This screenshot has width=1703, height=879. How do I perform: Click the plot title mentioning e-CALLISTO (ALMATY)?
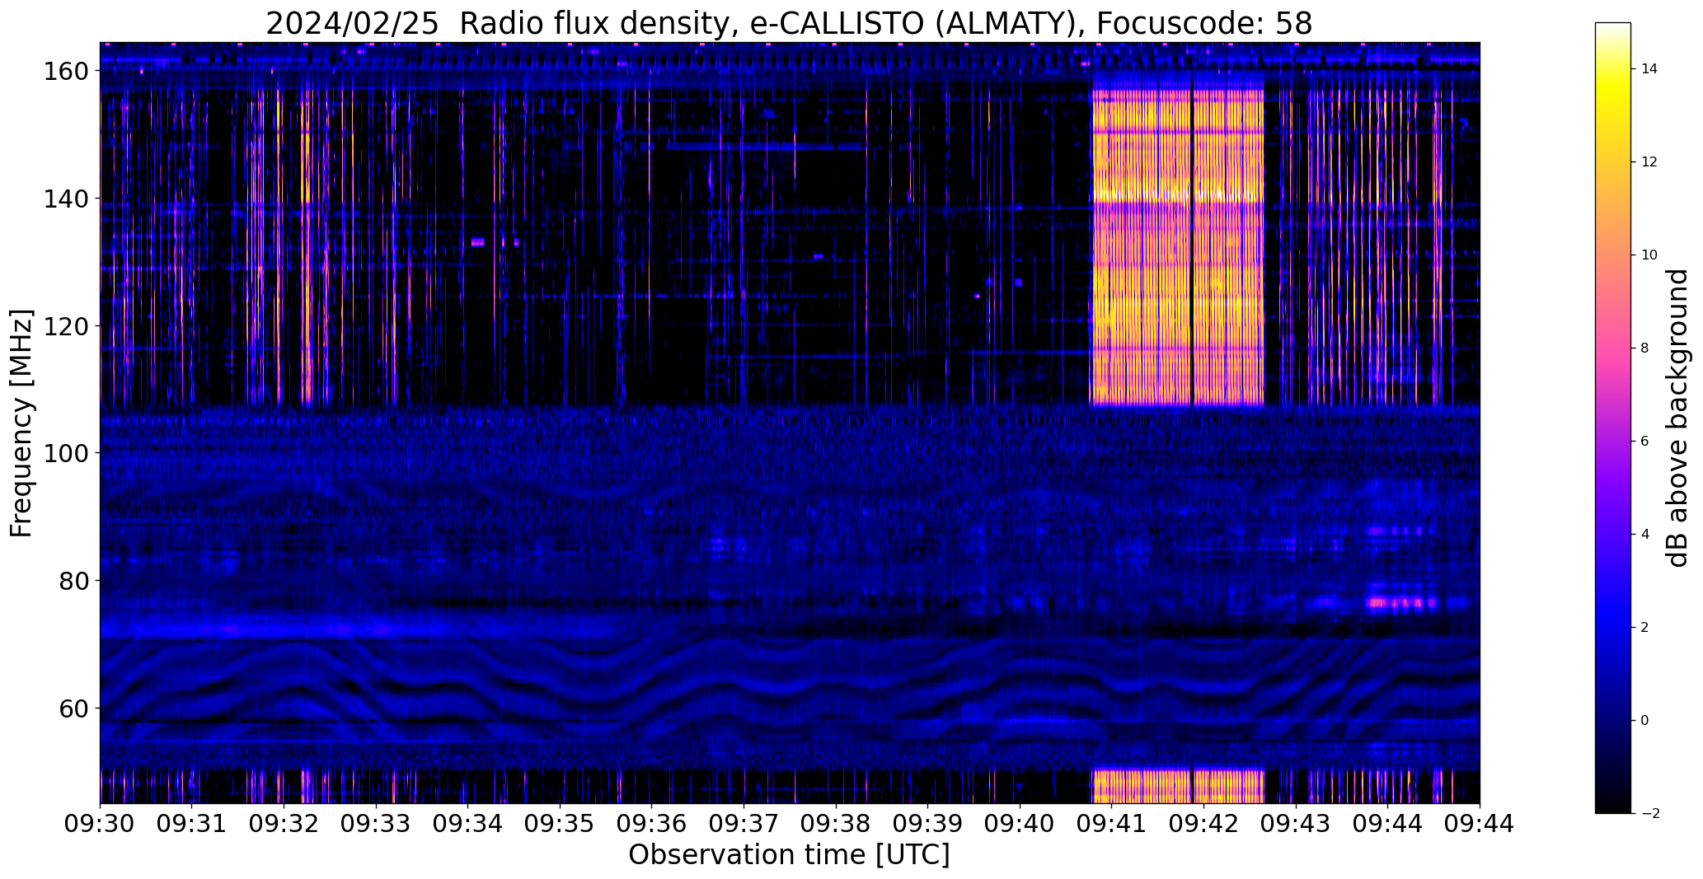pos(789,23)
